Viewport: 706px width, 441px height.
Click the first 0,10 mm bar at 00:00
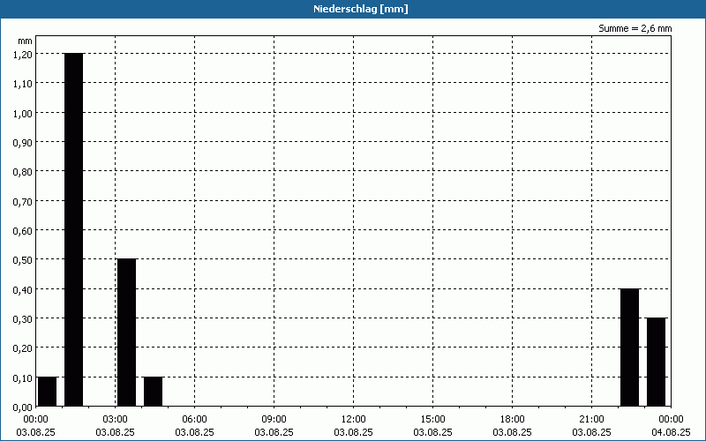tap(48, 392)
